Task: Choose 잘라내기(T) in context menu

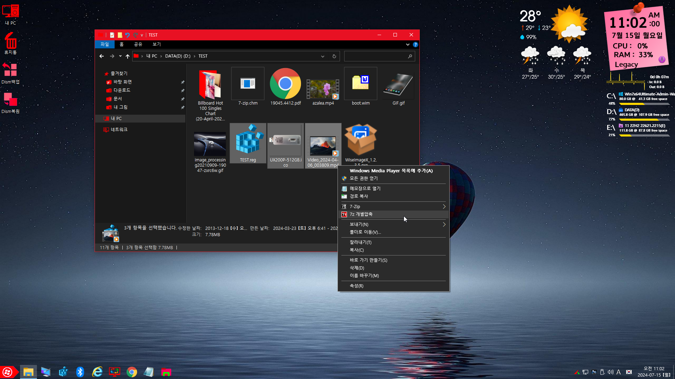Action: coord(393,242)
